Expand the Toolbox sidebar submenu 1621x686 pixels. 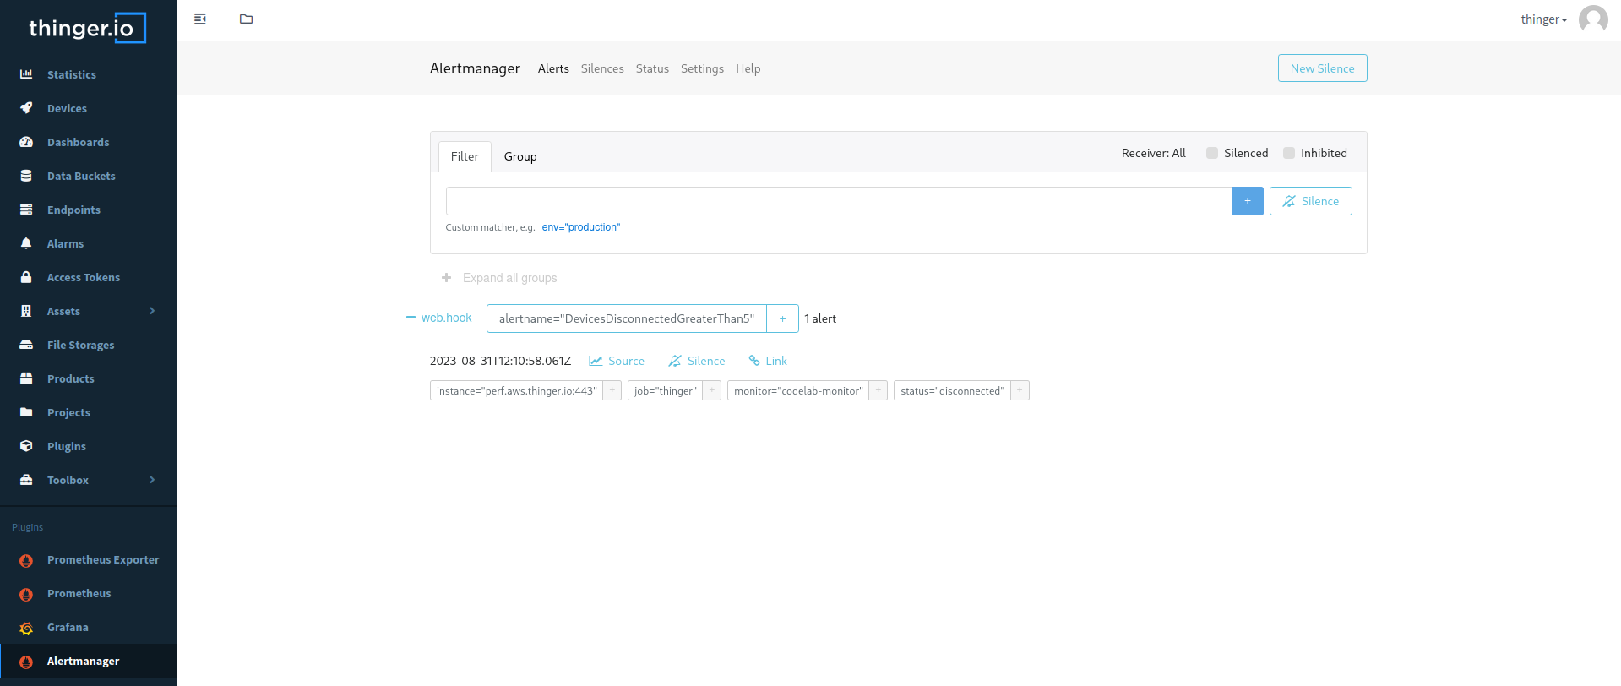[x=152, y=480]
